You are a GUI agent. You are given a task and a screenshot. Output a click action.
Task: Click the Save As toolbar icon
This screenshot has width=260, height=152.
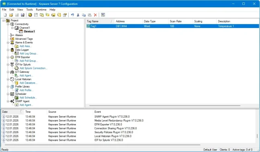pos(22,15)
